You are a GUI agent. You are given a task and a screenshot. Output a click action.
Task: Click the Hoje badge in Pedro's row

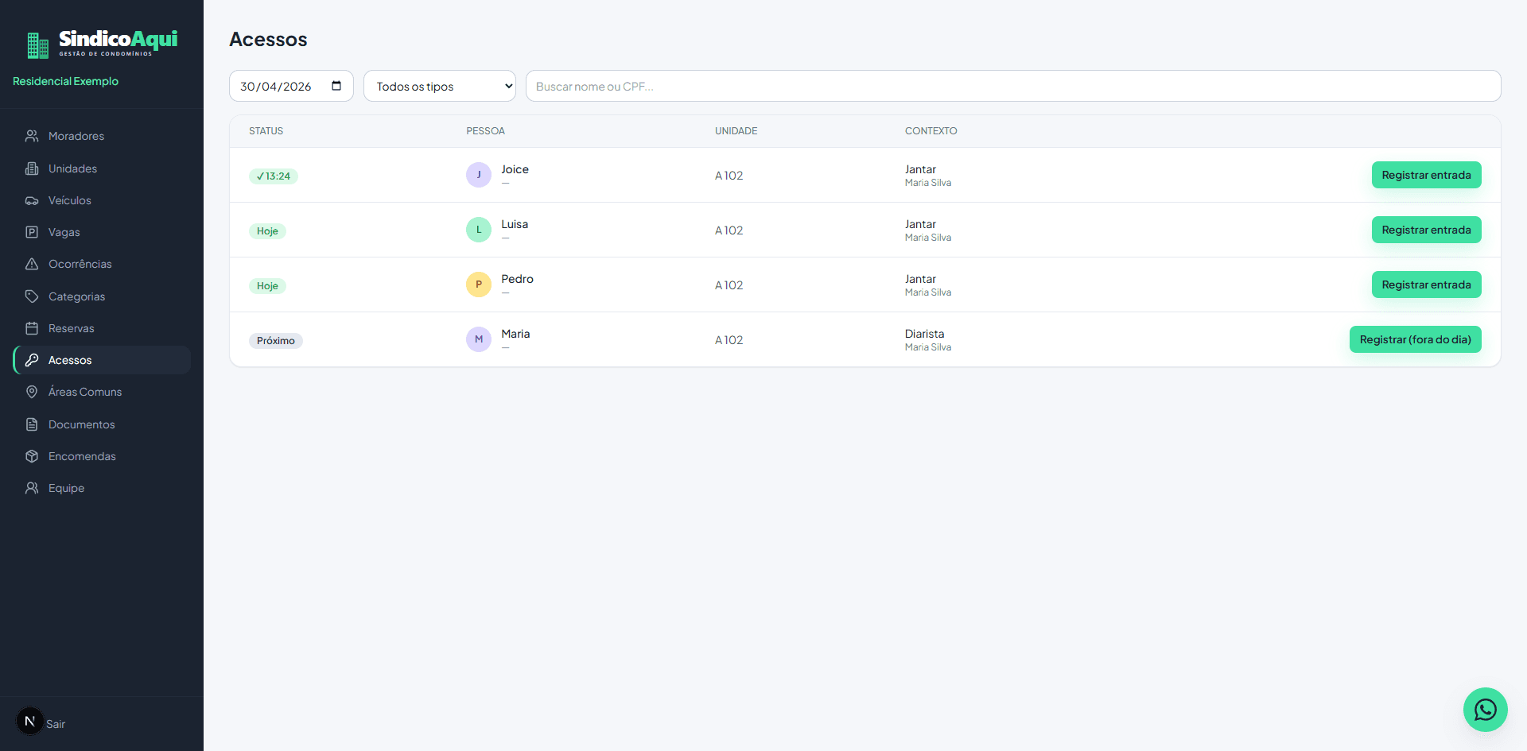pos(267,286)
